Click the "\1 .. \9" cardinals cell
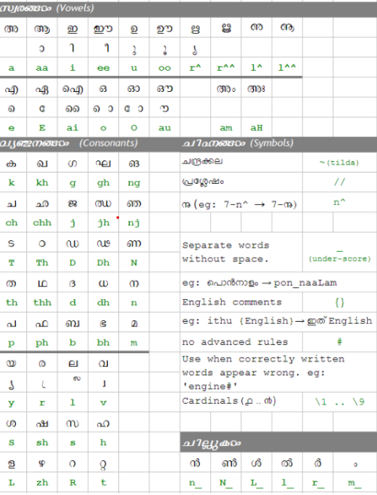This screenshot has height=495, width=377. [x=339, y=402]
